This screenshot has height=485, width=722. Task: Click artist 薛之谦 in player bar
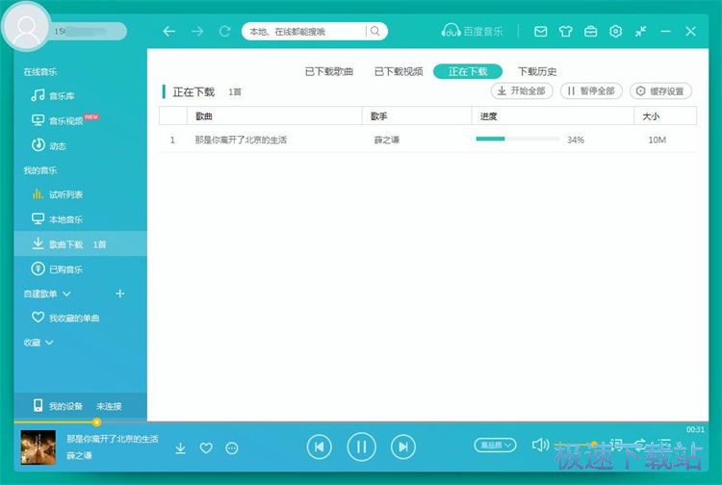(x=79, y=455)
